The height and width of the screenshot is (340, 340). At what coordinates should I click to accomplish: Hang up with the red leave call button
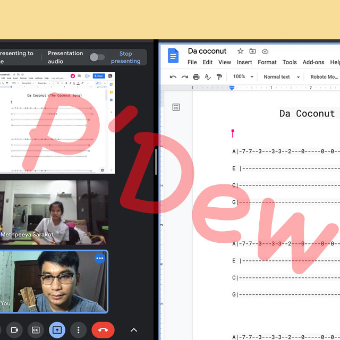[103, 330]
